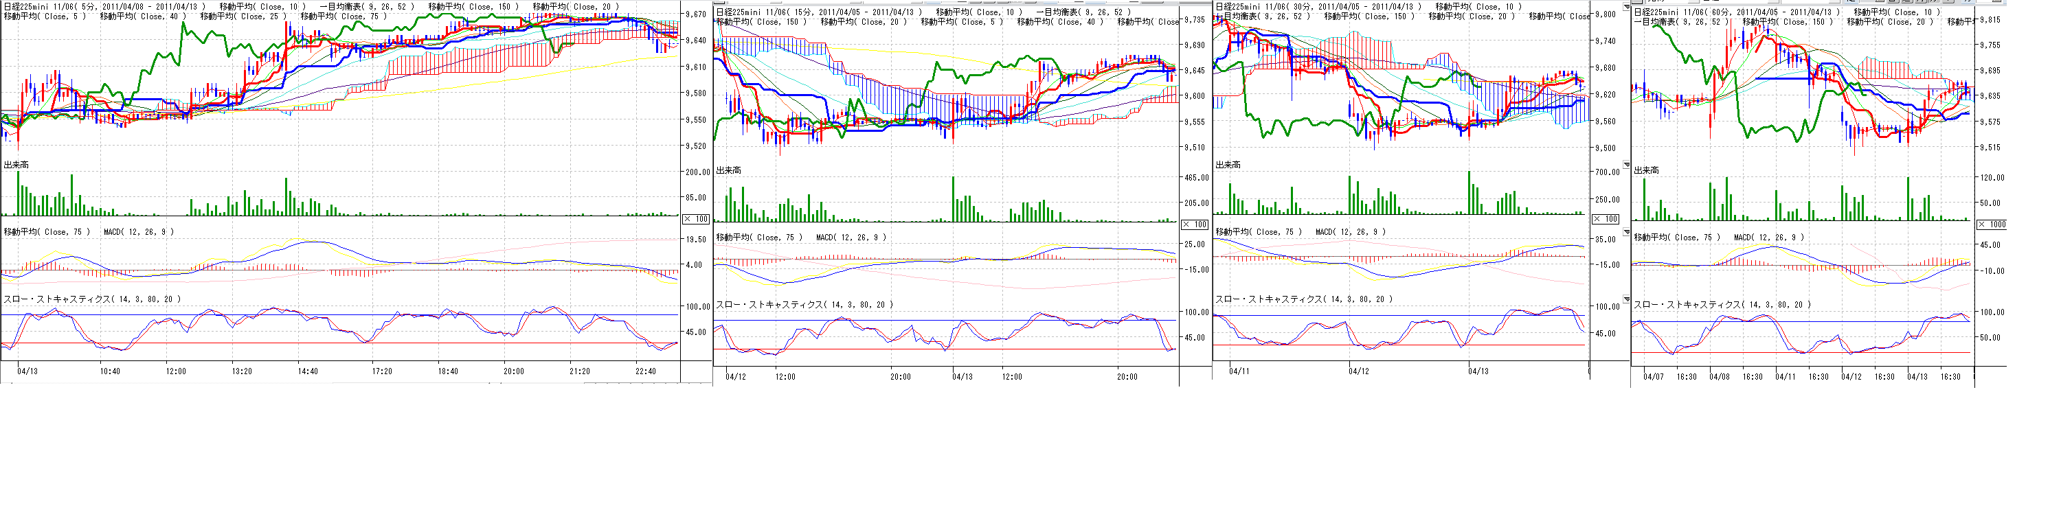Select MACD( 12, 26, 9 ) label in 60分 chart
The image size is (2072, 530).
[x=1769, y=238]
